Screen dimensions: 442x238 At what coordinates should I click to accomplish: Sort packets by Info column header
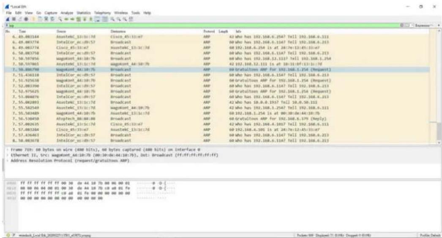click(238, 31)
